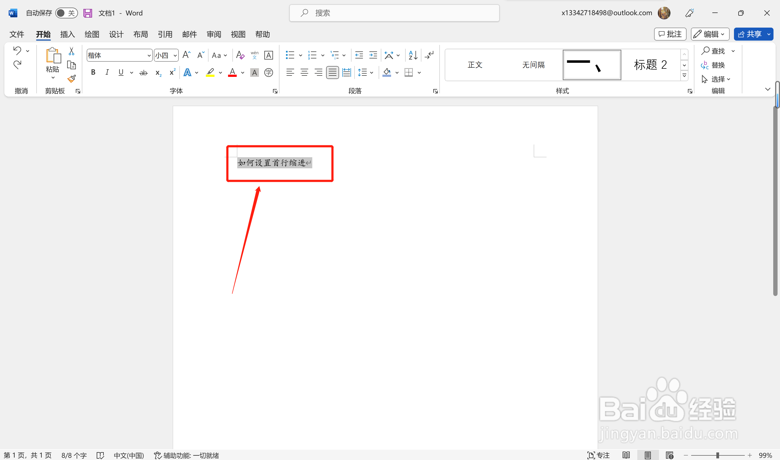The height and width of the screenshot is (460, 780).
Task: Click the Copy icon
Action: (x=72, y=65)
